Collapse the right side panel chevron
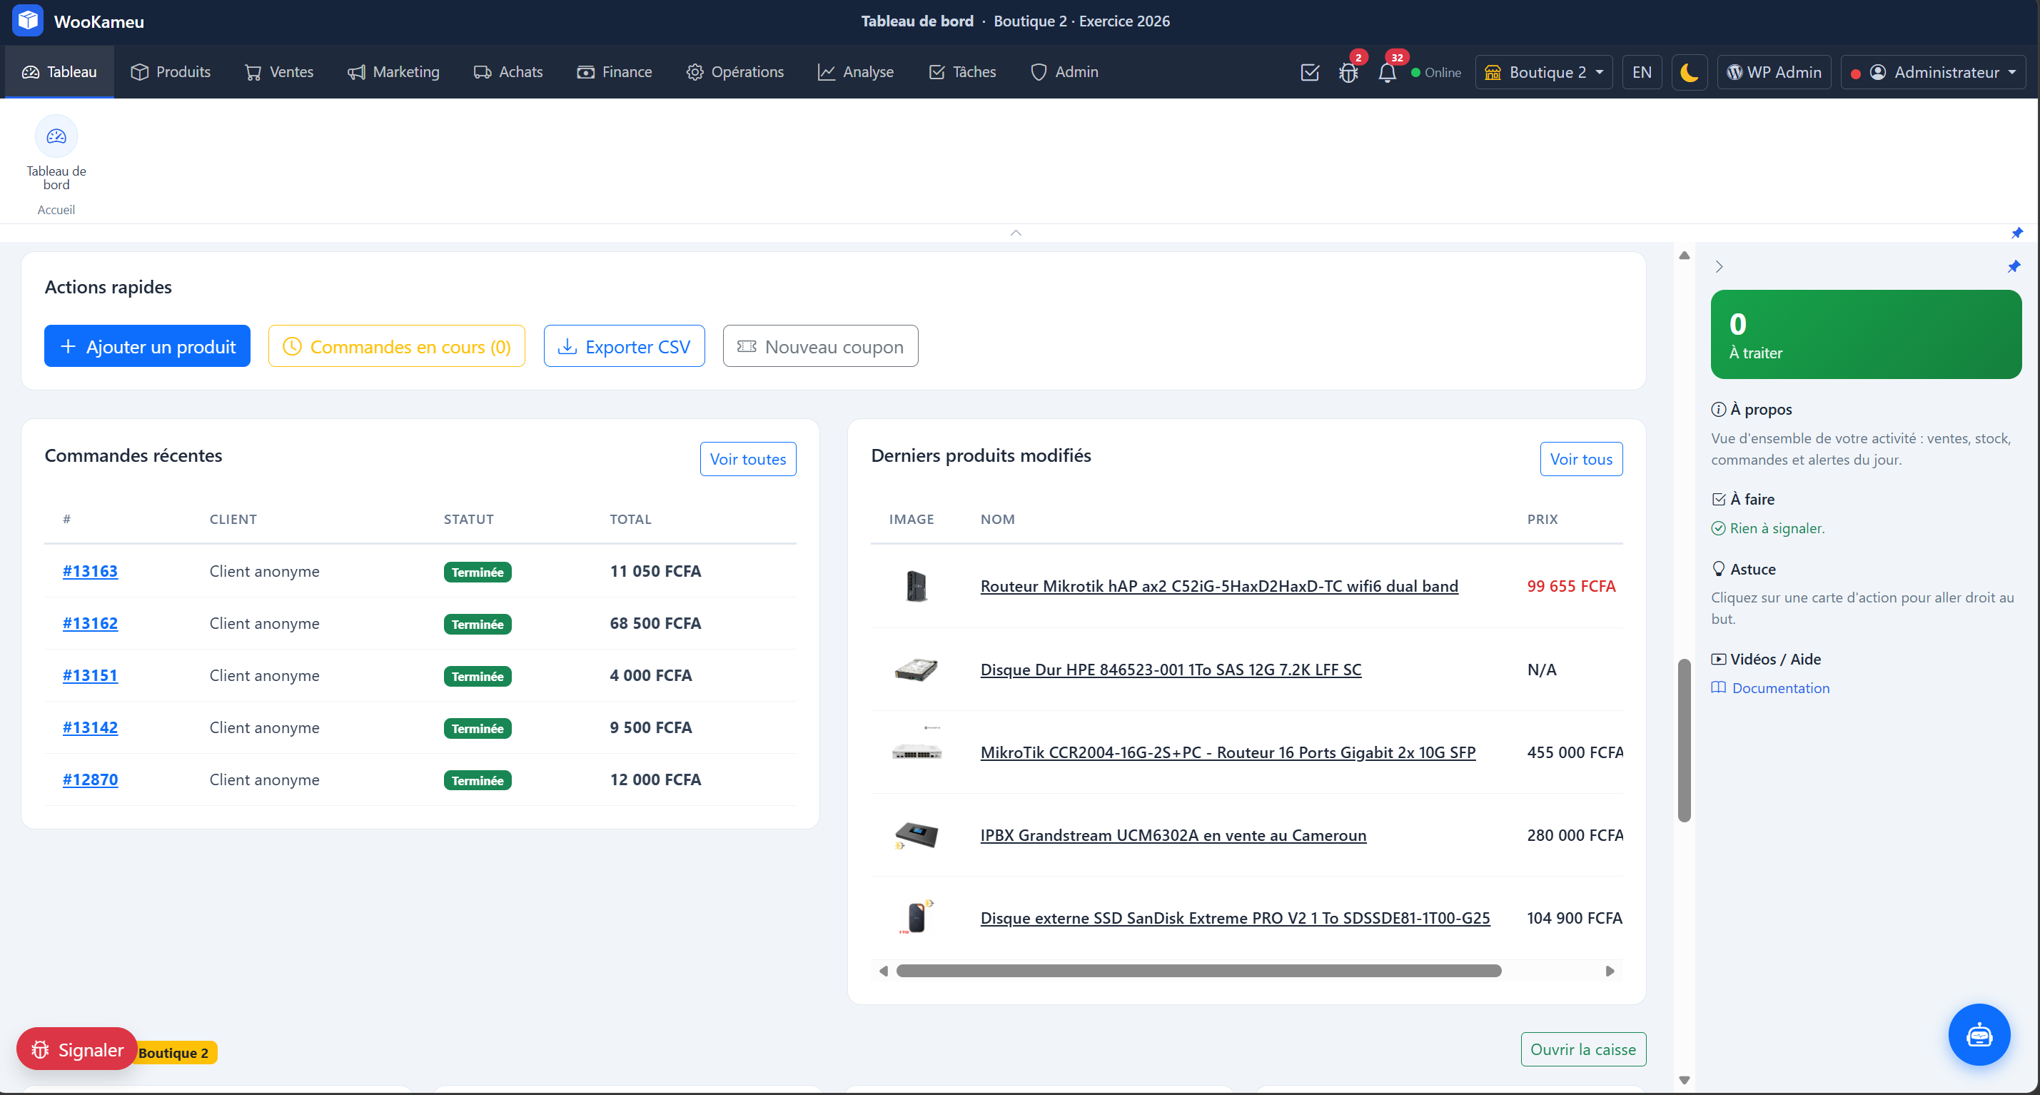This screenshot has width=2040, height=1095. [x=1719, y=267]
